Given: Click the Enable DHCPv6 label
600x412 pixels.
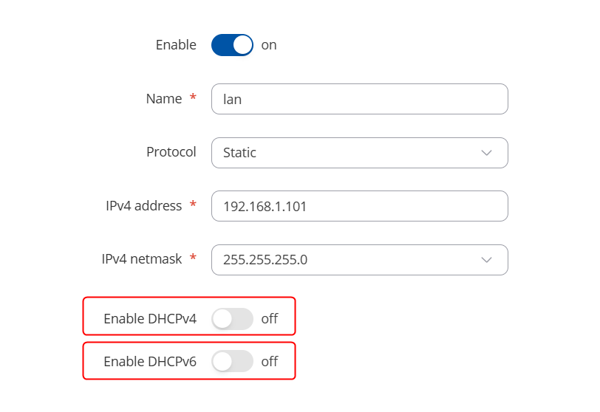Looking at the screenshot, I should [x=150, y=362].
